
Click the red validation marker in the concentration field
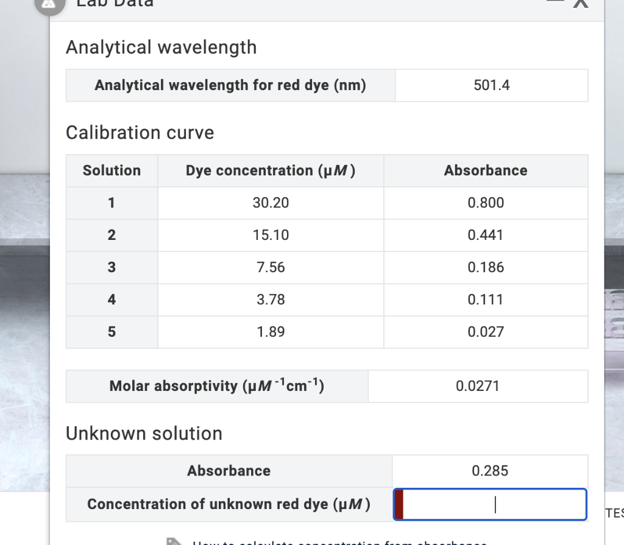click(400, 504)
